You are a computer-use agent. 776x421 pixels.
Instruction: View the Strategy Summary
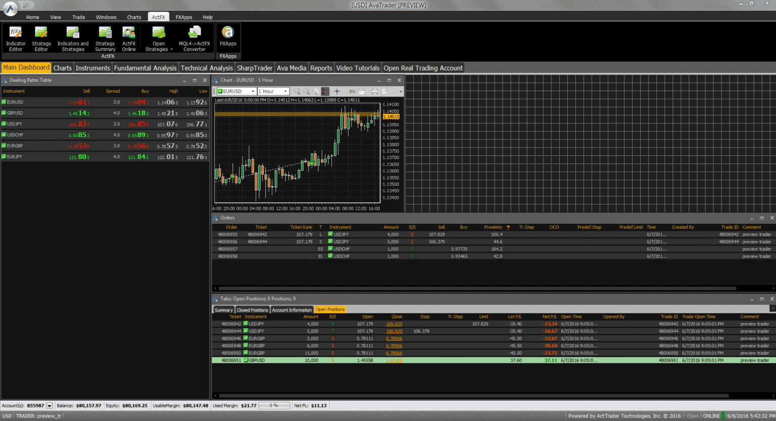pyautogui.click(x=105, y=38)
